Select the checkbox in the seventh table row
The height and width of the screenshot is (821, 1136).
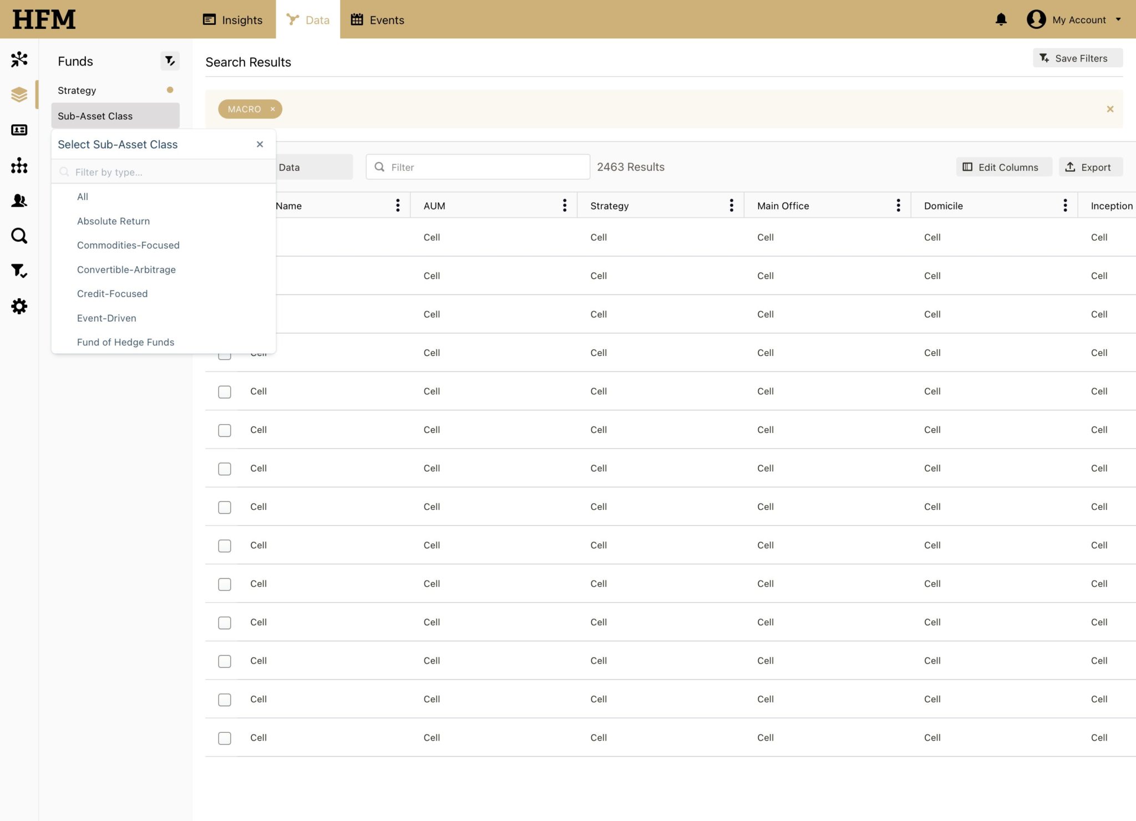click(x=225, y=469)
